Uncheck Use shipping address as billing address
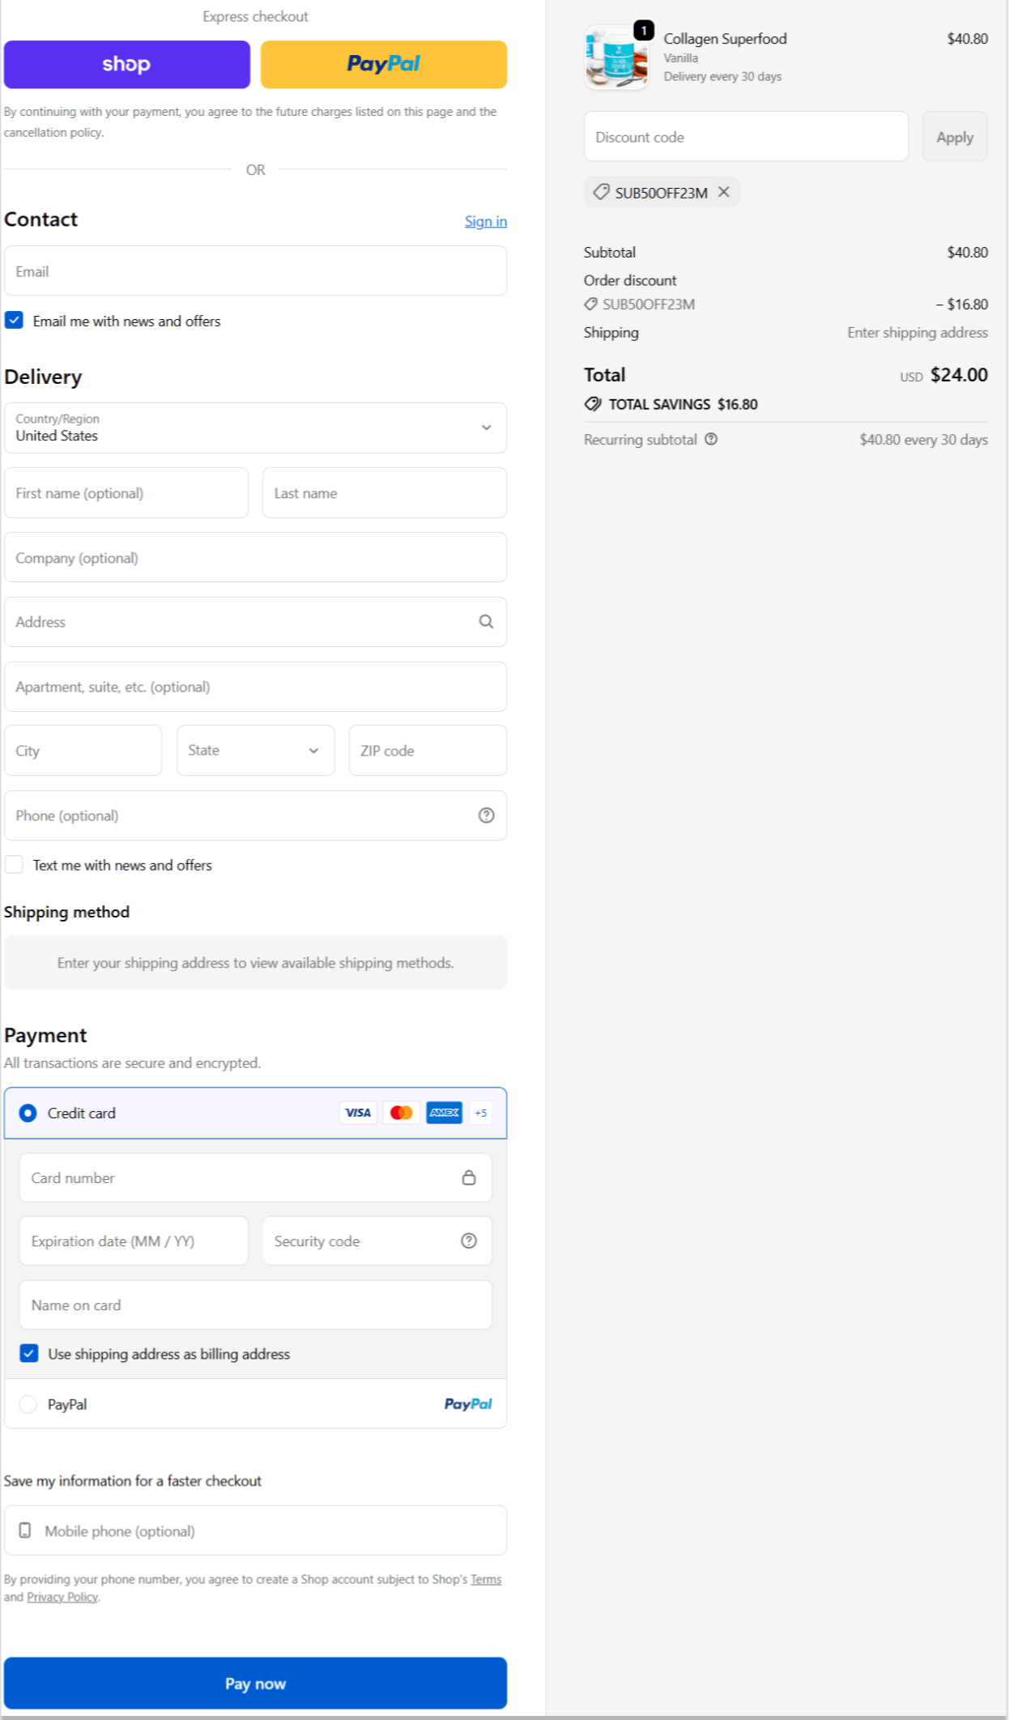1014x1720 pixels. [x=29, y=1353]
